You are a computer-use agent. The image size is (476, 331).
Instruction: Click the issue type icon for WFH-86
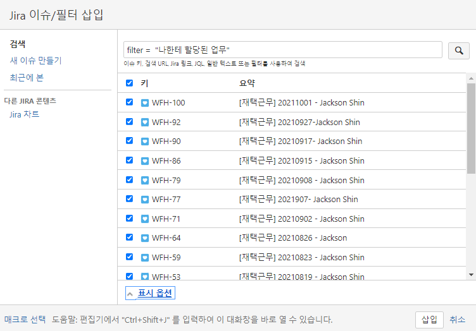pyautogui.click(x=145, y=161)
